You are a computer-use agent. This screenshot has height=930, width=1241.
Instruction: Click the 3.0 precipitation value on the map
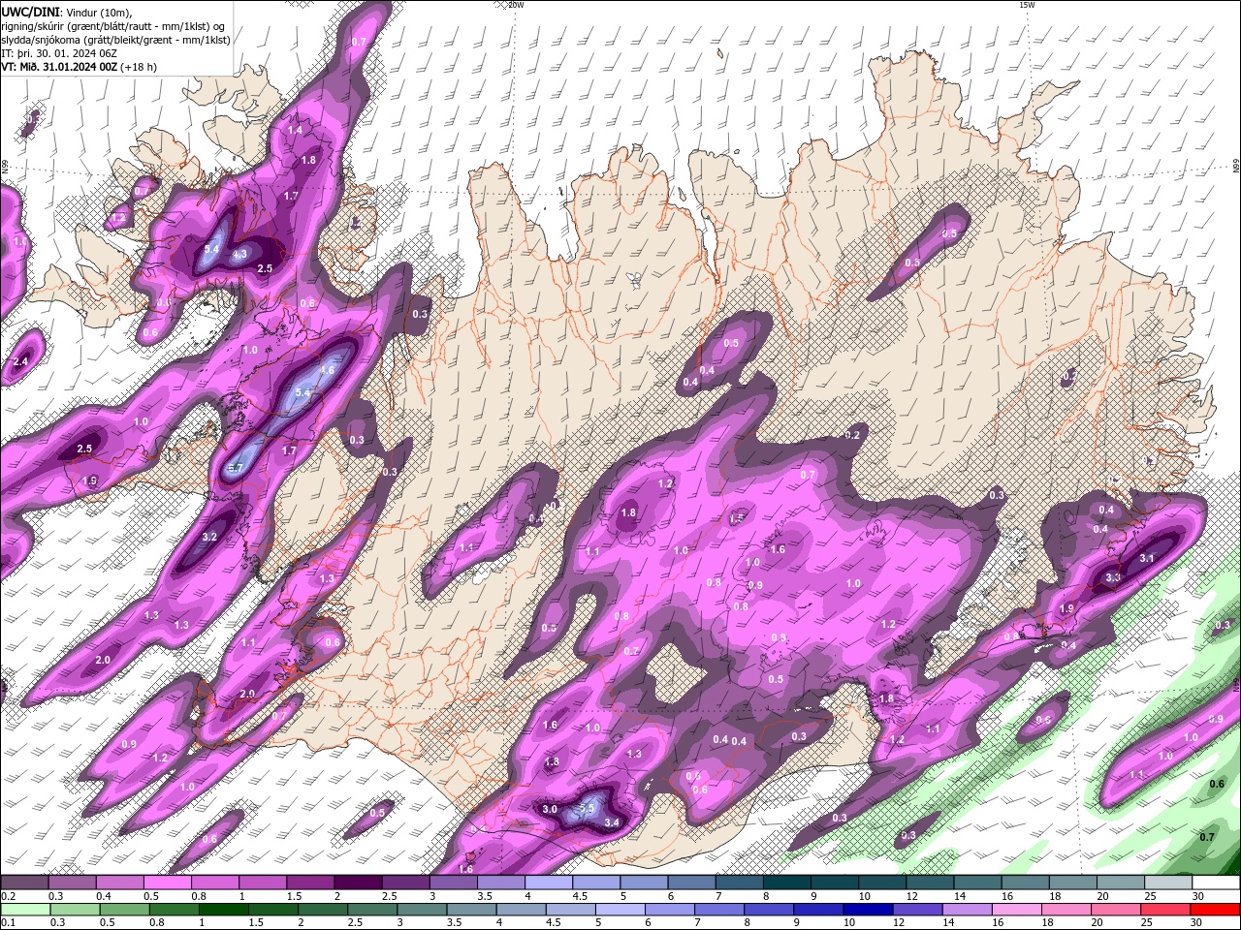coord(550,809)
